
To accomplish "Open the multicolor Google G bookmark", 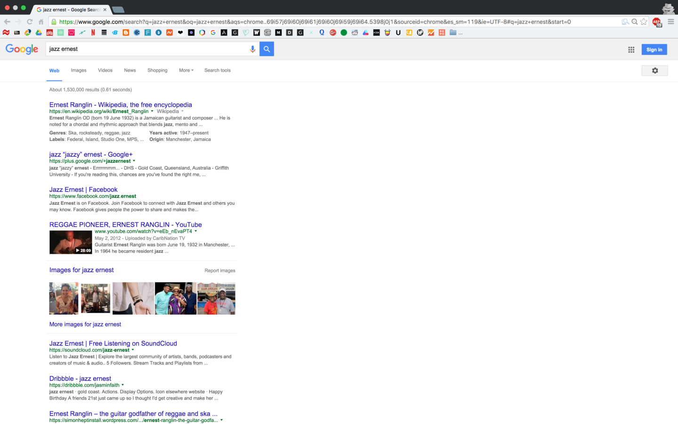I will [213, 33].
